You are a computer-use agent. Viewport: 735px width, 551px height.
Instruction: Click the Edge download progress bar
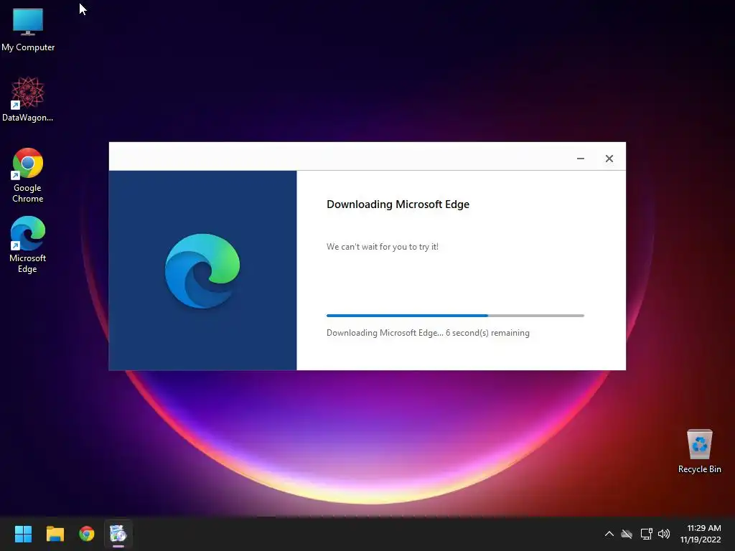[x=455, y=316]
